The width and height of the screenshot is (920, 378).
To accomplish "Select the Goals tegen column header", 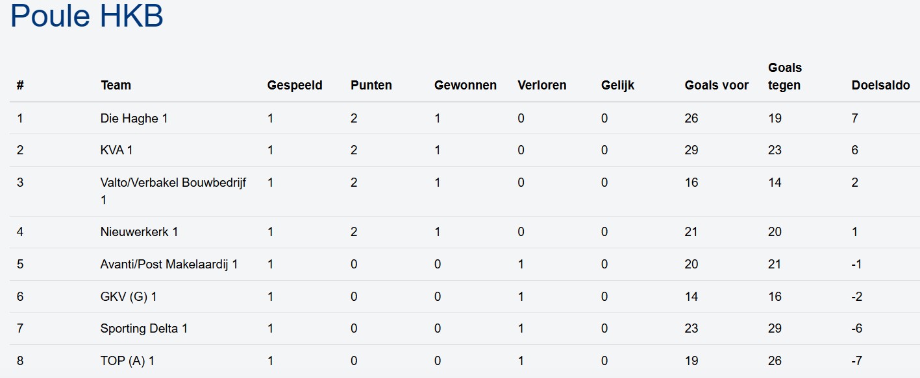I will pos(784,77).
